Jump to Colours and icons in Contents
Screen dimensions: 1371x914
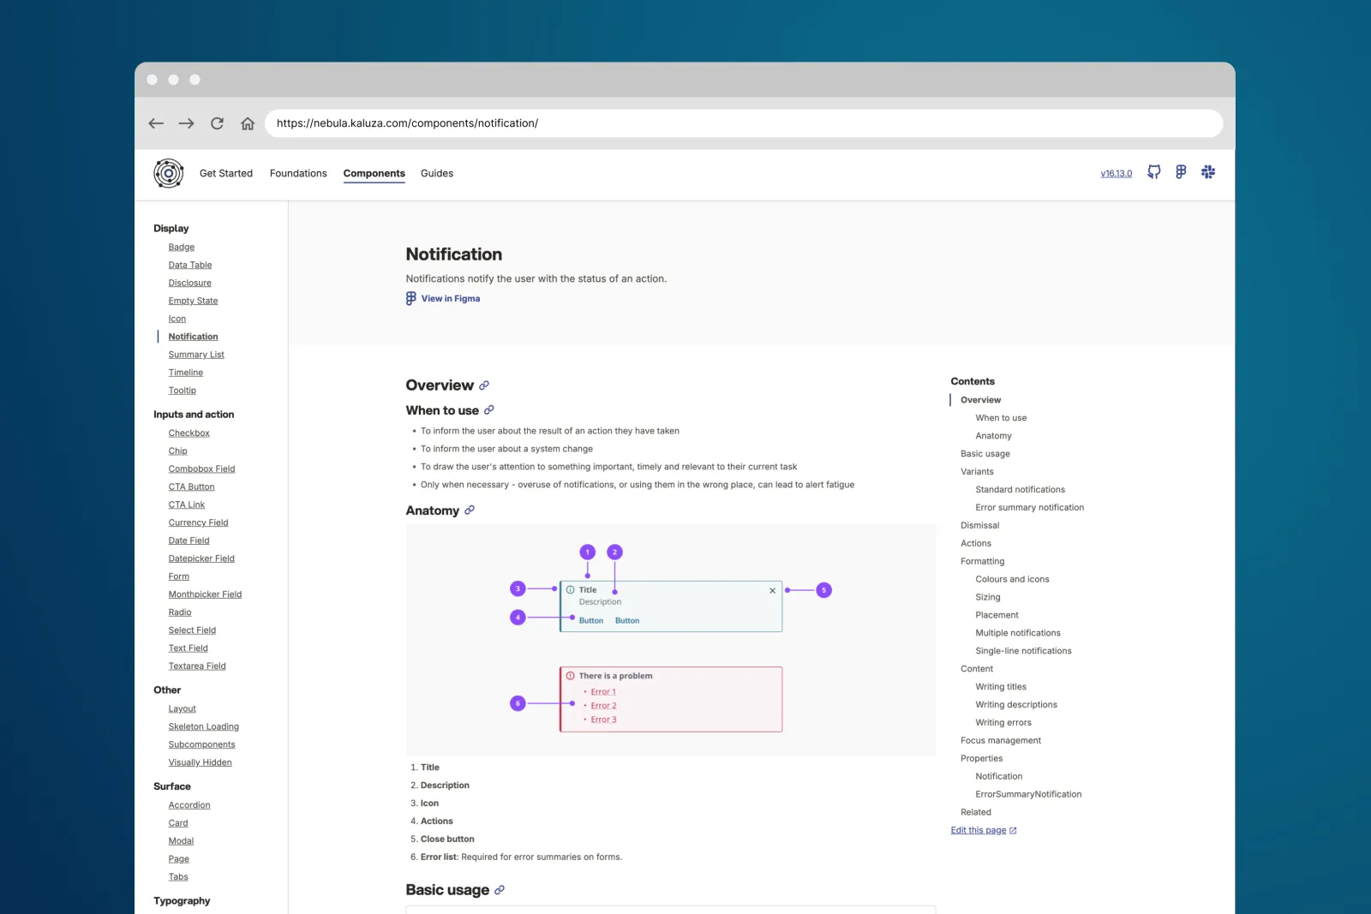1012,580
